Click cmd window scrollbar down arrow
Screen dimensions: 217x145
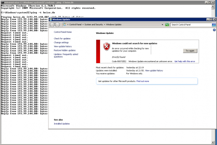[x=213, y=142]
